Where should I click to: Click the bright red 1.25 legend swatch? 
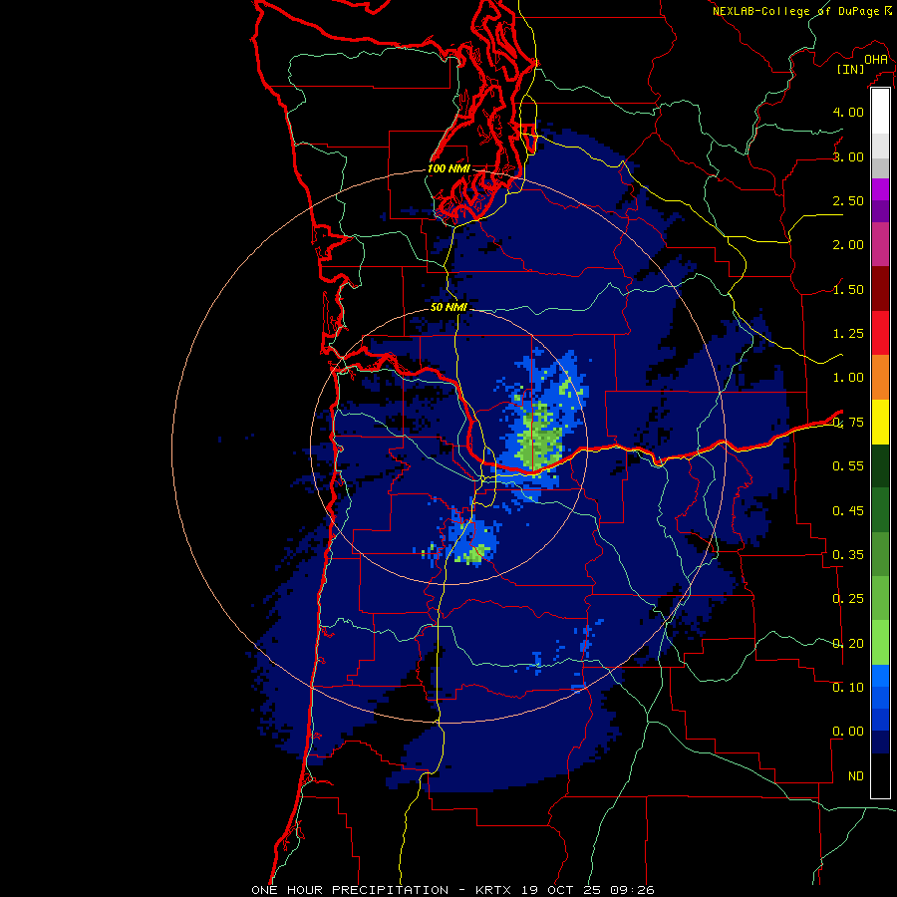click(x=880, y=333)
